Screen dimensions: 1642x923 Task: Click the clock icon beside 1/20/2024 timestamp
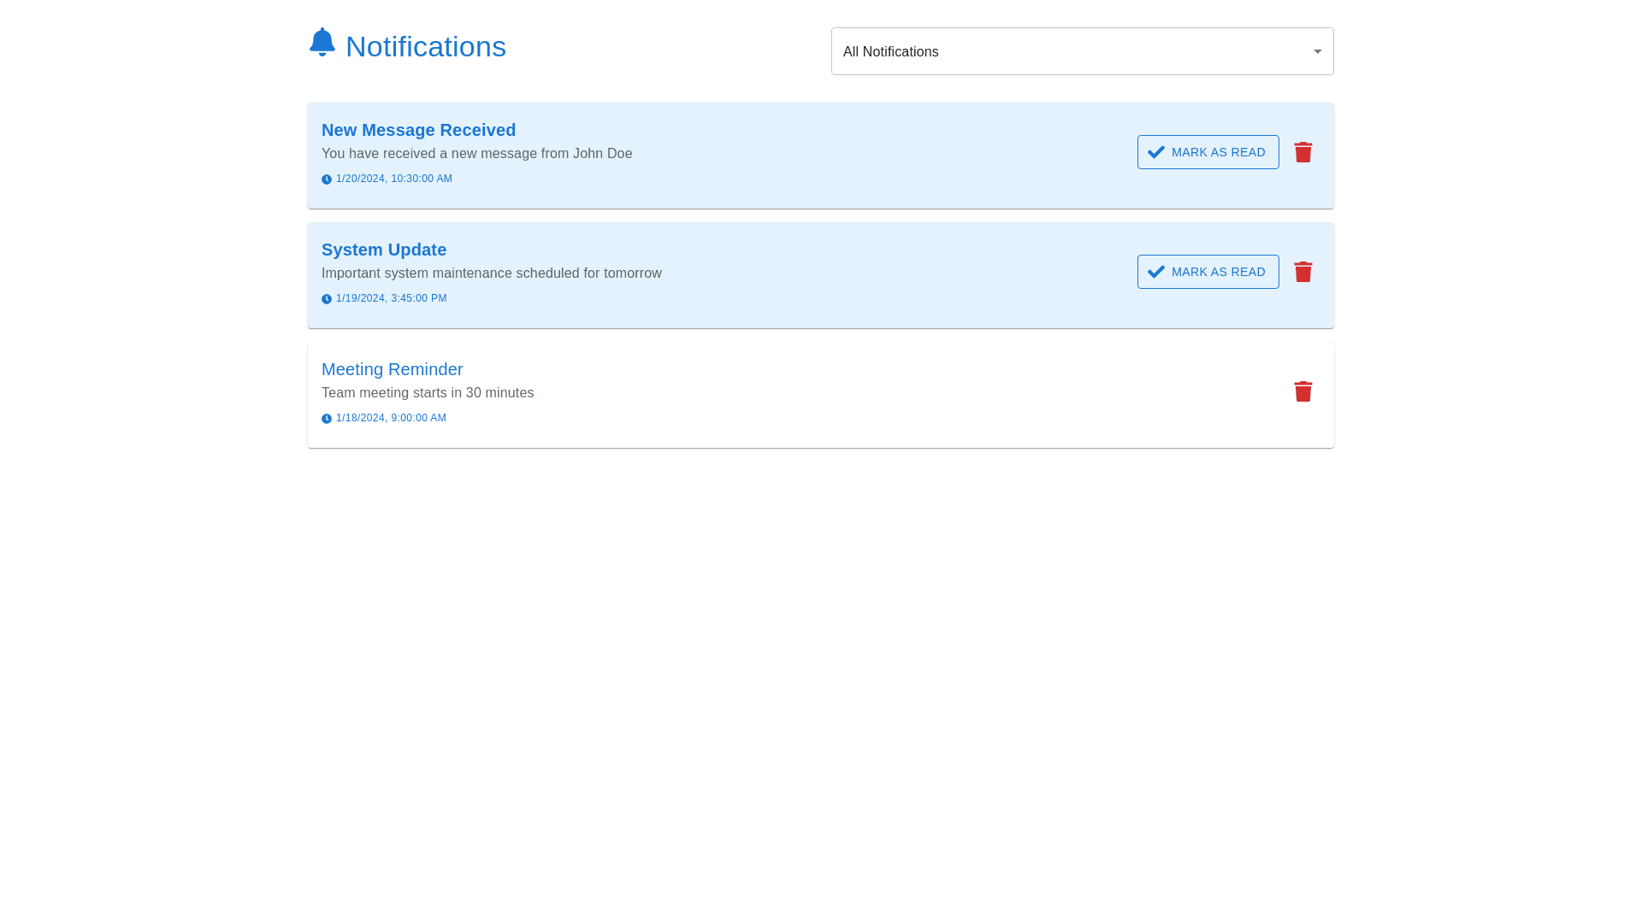(x=327, y=179)
